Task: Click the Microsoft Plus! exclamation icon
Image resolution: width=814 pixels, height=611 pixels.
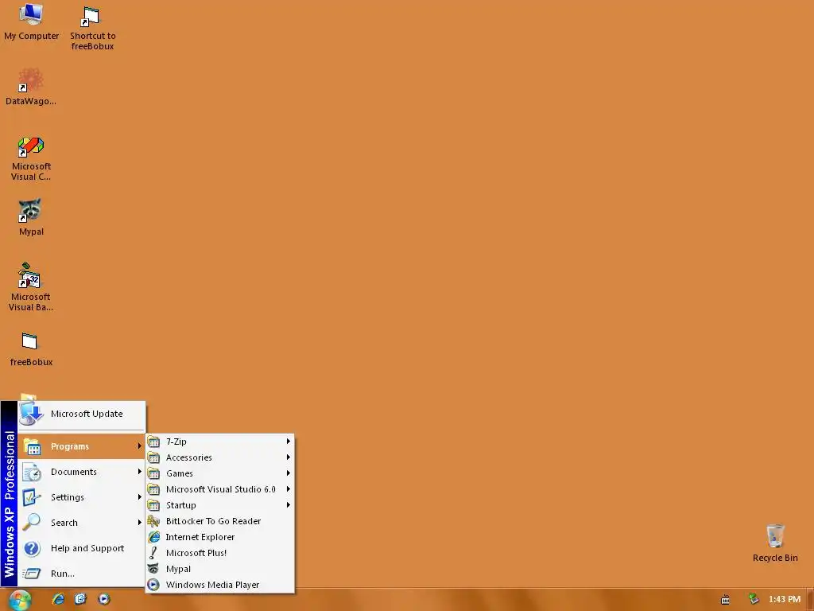Action: pos(153,553)
